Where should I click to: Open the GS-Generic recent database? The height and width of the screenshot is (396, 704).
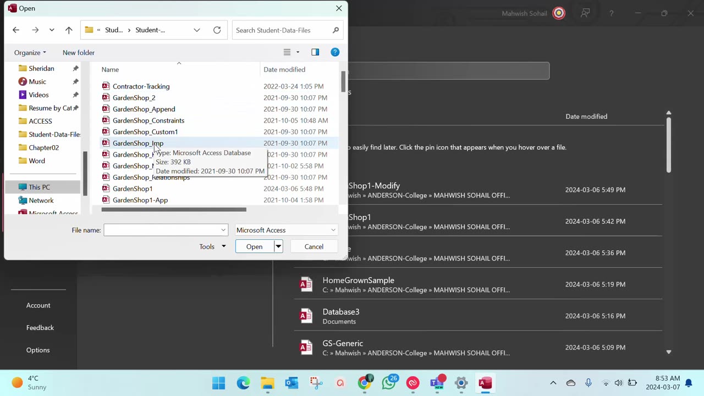click(478, 347)
